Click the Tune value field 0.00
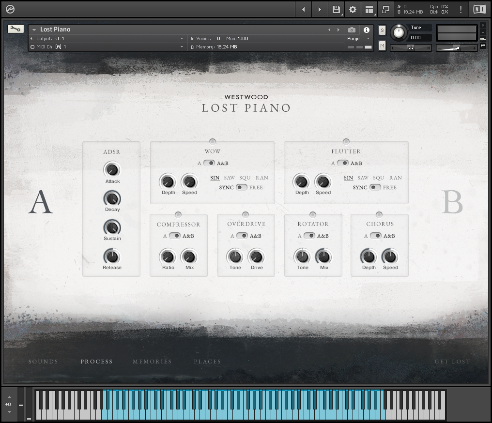Screen dimensions: 492x423 pyautogui.click(x=419, y=38)
